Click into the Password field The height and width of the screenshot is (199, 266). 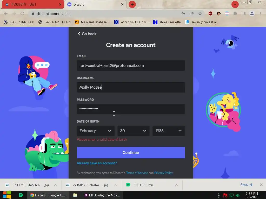[x=131, y=109]
